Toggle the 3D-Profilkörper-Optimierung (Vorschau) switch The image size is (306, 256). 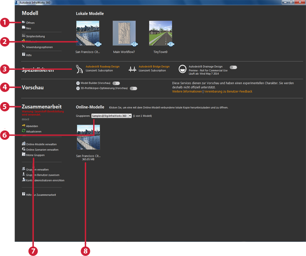(133, 88)
